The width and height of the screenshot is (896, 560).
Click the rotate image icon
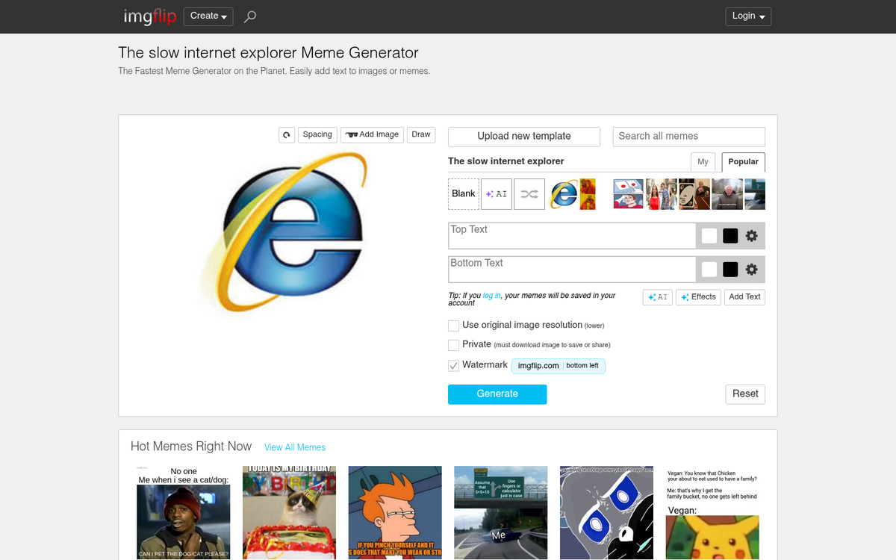287,135
